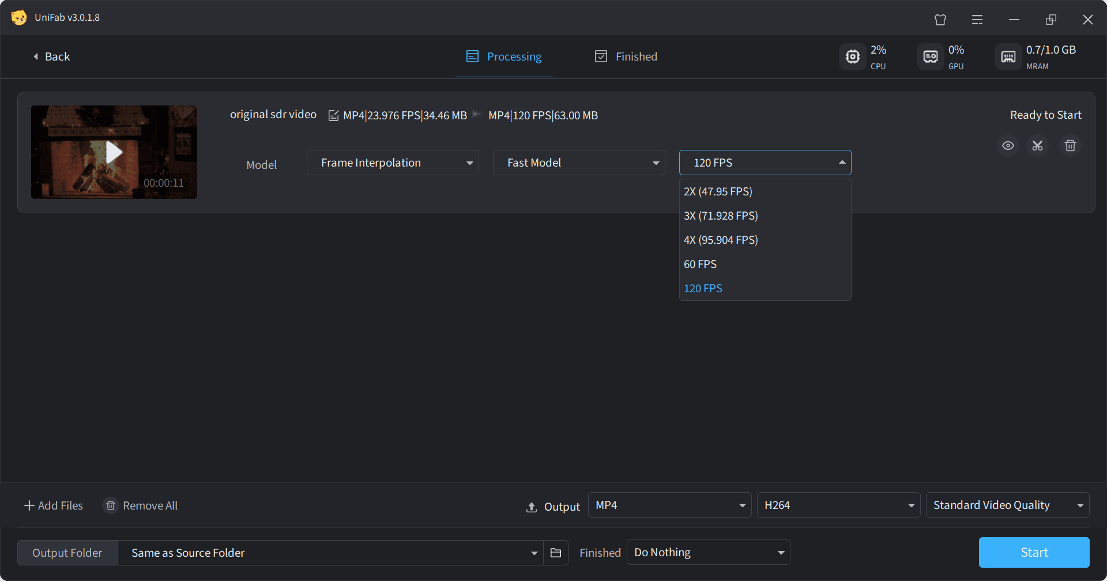Image resolution: width=1107 pixels, height=581 pixels.
Task: Switch to the Finished tab
Action: 626,56
